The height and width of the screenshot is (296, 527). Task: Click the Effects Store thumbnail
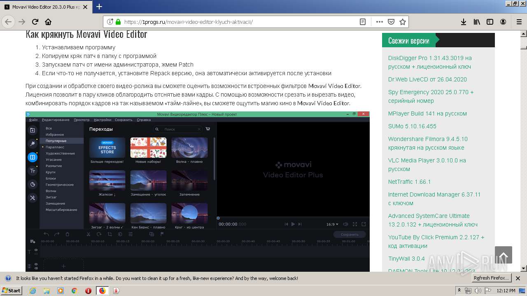click(x=107, y=148)
